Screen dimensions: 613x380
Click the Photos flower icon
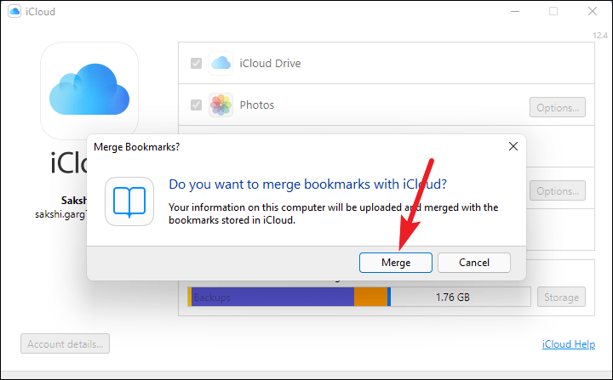(221, 105)
